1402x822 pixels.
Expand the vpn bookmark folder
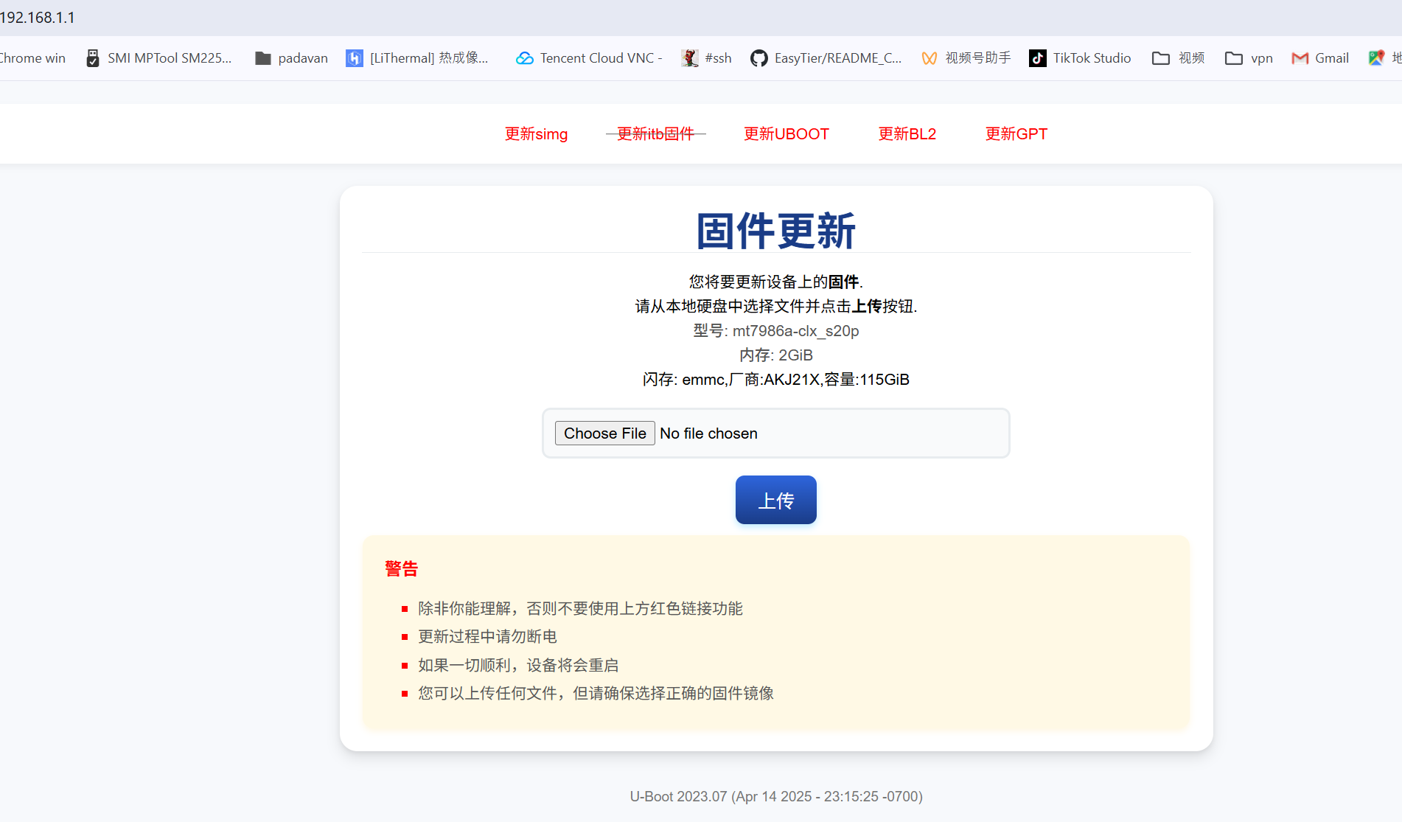[x=1249, y=58]
